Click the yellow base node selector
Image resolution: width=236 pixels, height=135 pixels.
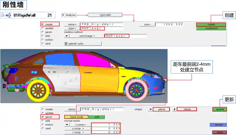[76, 117]
